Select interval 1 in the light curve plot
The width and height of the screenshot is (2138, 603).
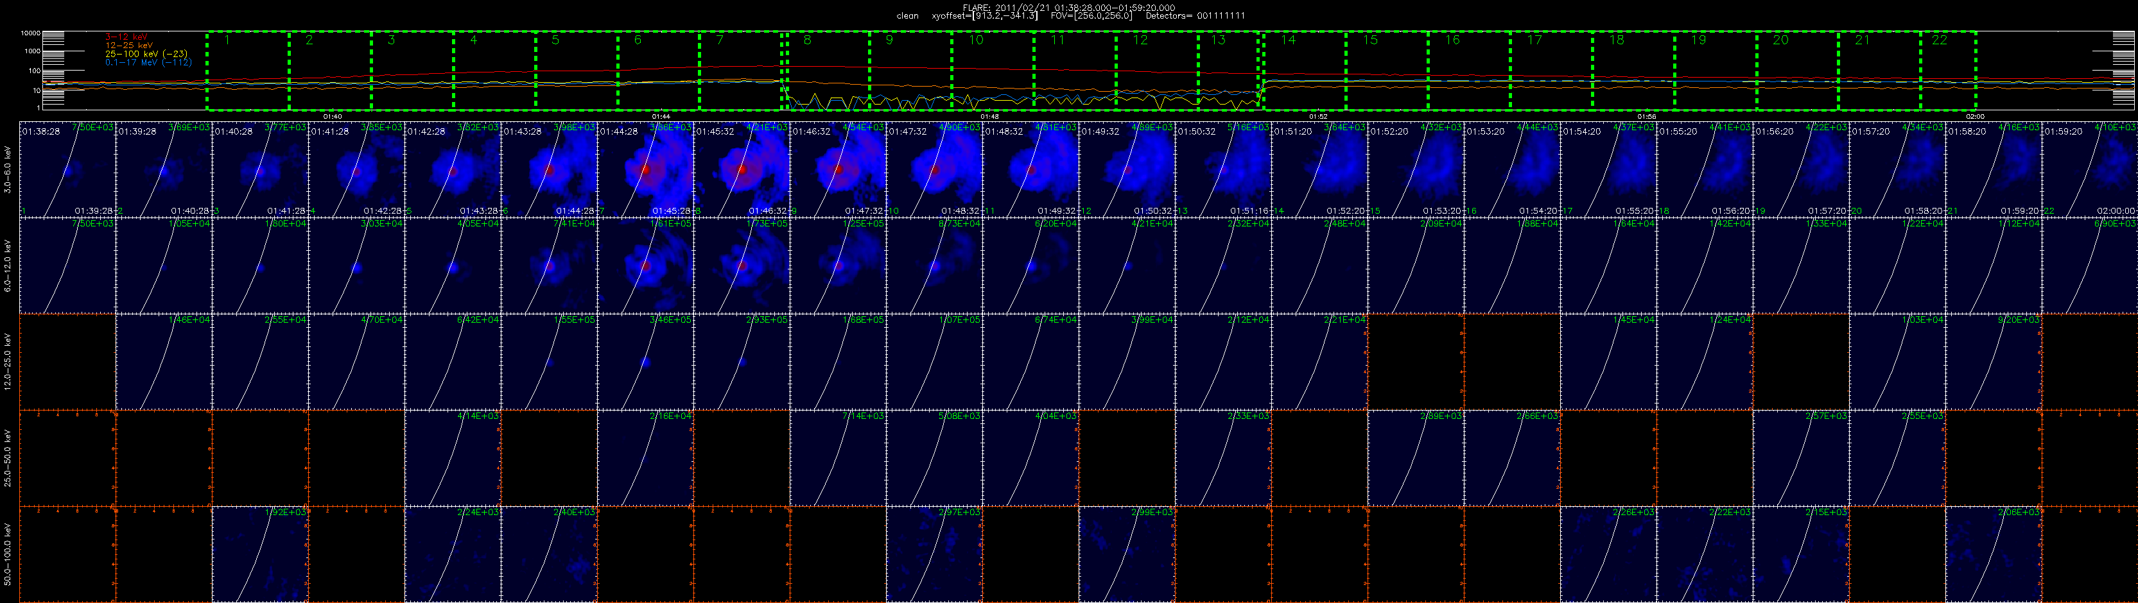[x=247, y=71]
